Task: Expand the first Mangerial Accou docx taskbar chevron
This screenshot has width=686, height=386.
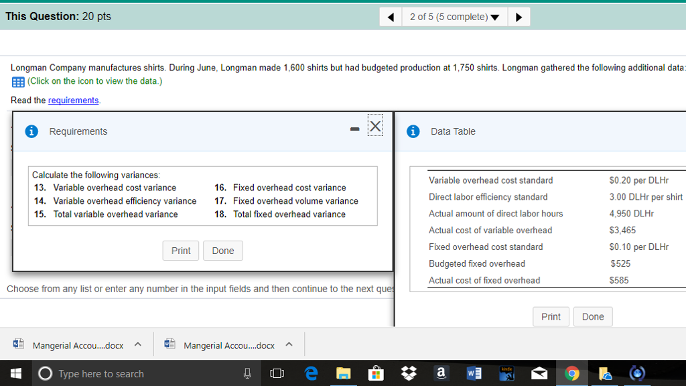Action: (137, 344)
